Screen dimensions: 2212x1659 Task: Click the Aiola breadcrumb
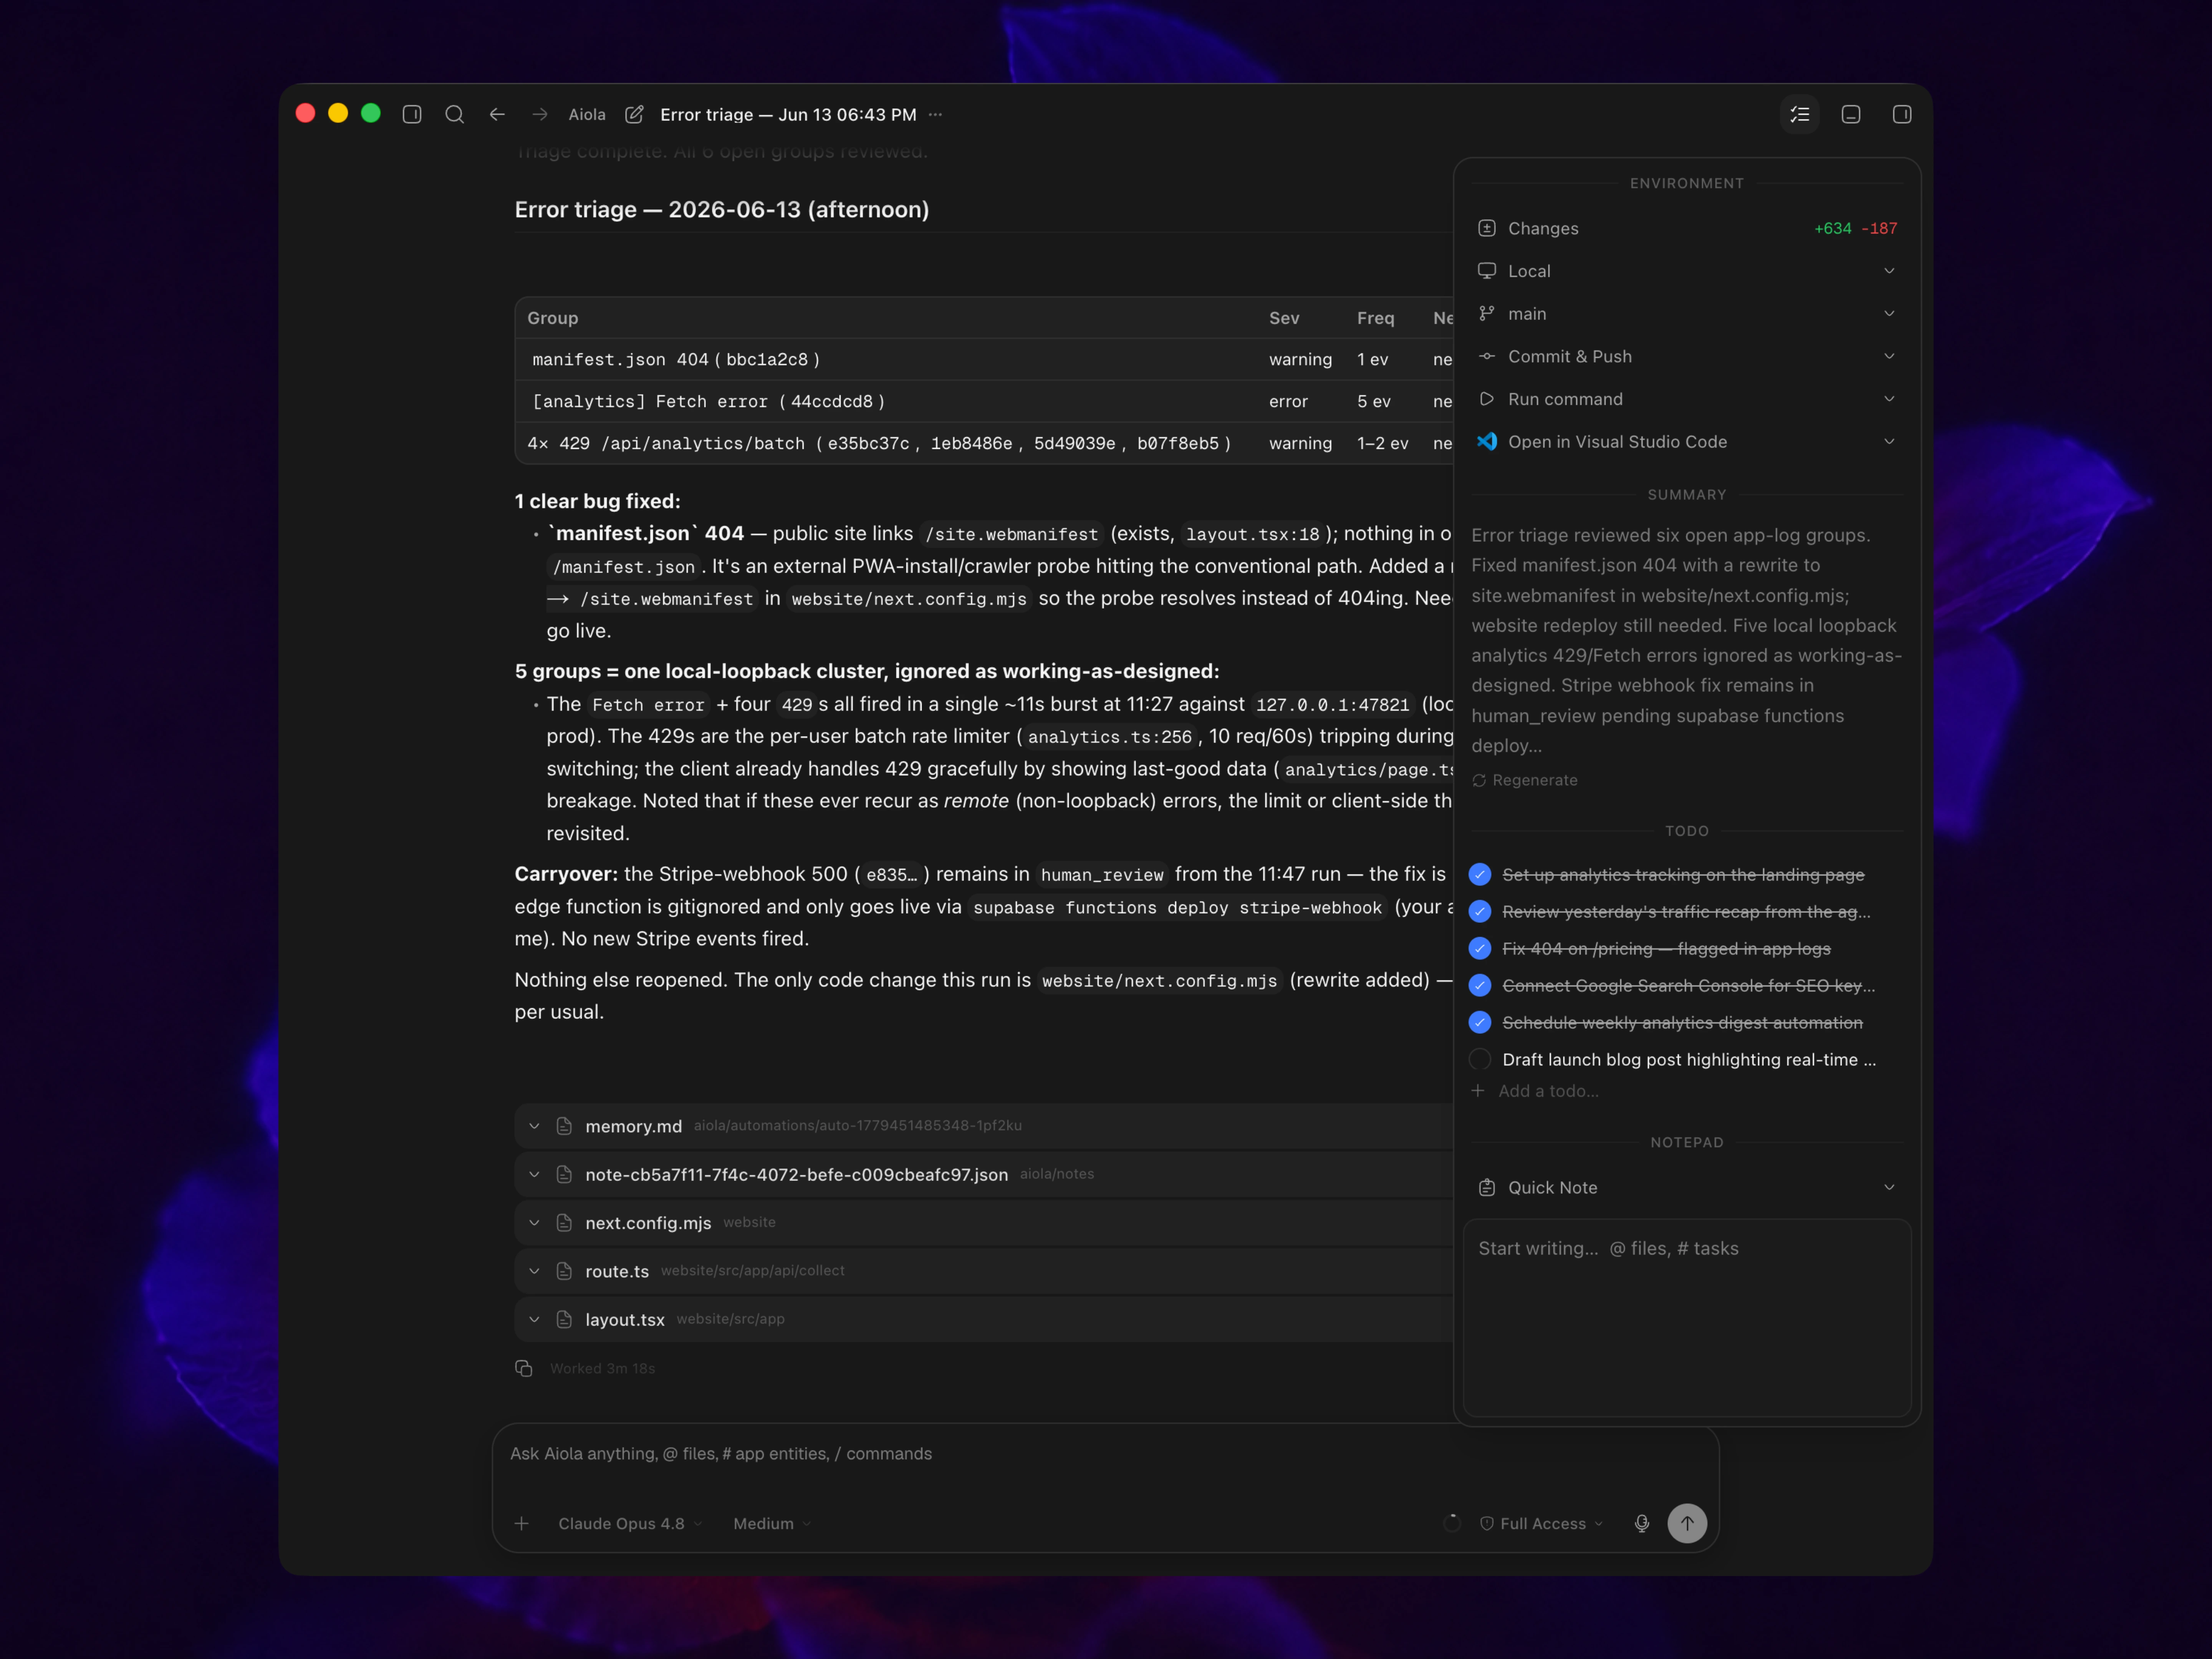[587, 115]
